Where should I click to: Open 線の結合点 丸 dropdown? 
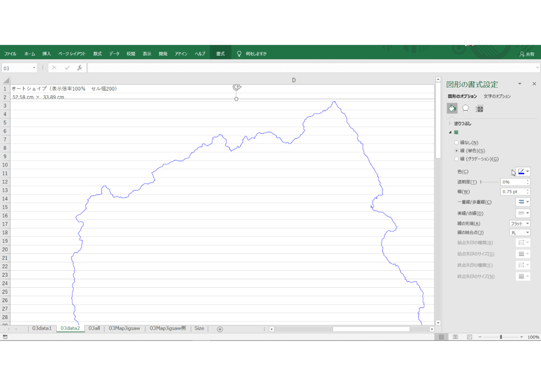pos(519,233)
